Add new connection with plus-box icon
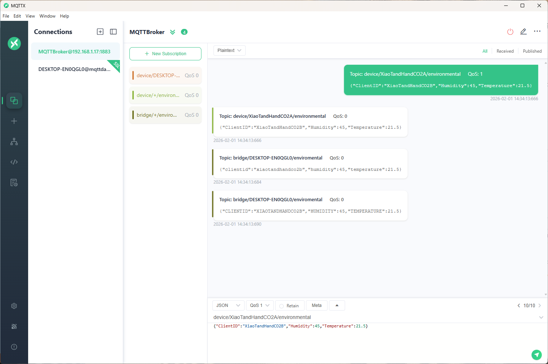 coord(100,32)
